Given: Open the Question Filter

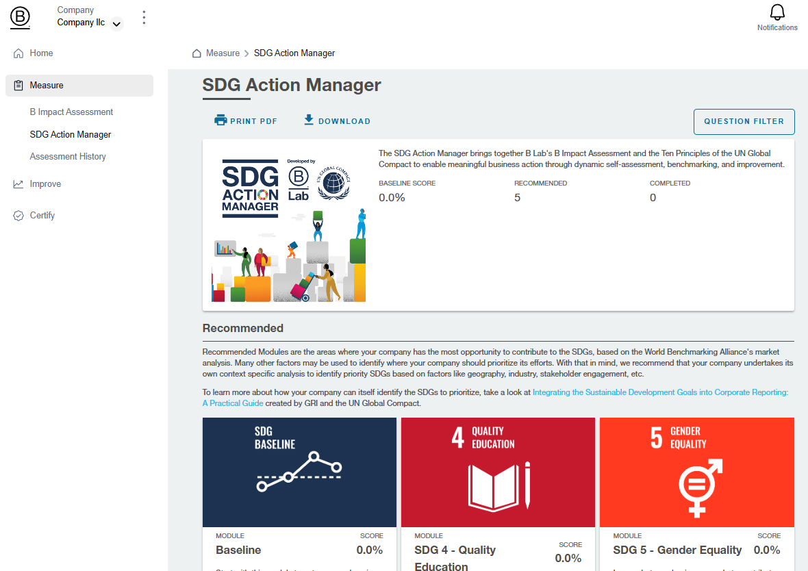Looking at the screenshot, I should 744,122.
